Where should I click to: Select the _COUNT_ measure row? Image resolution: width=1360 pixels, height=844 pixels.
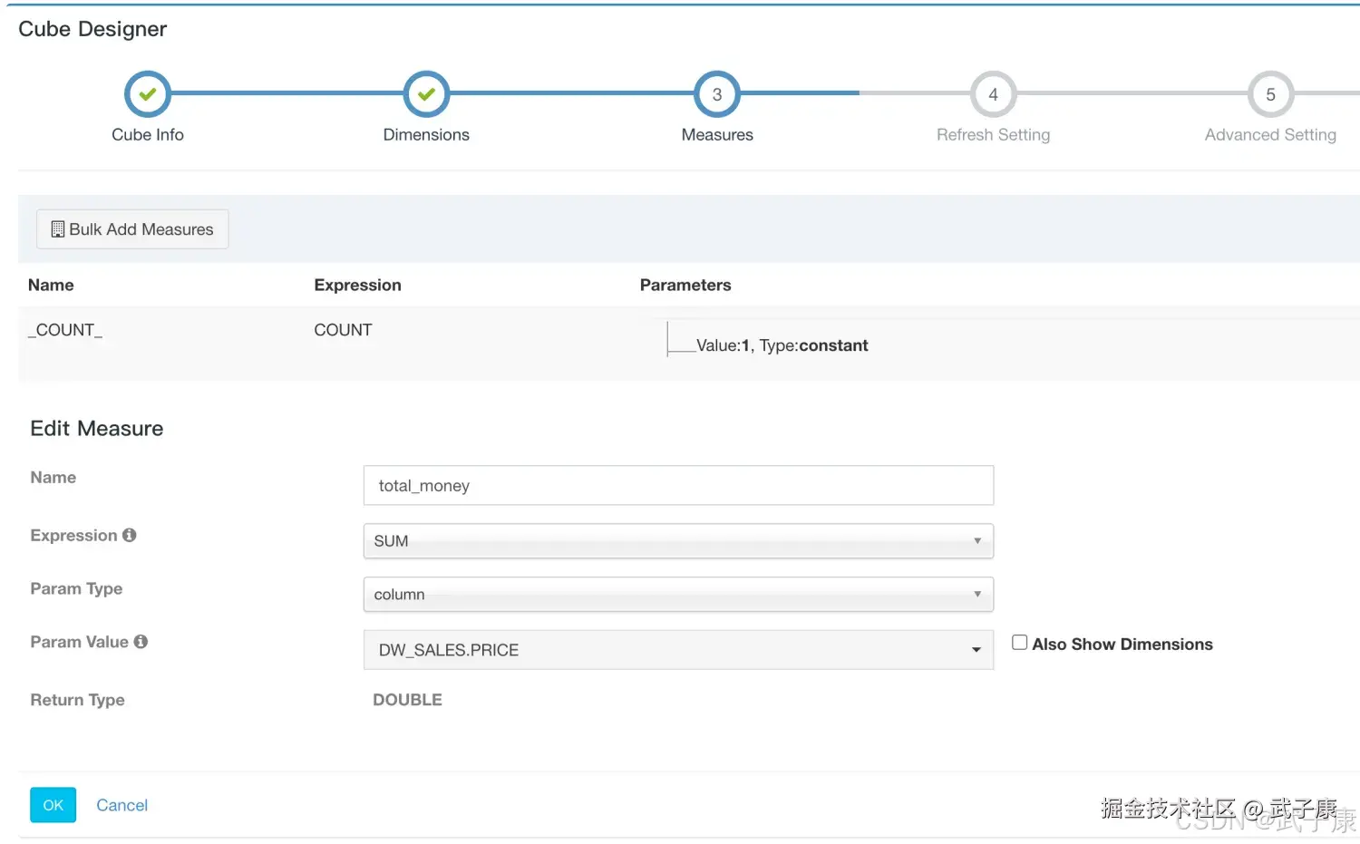pos(65,331)
